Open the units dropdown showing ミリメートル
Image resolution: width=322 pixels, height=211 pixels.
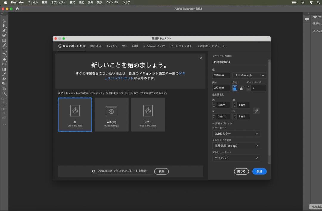(x=249, y=75)
